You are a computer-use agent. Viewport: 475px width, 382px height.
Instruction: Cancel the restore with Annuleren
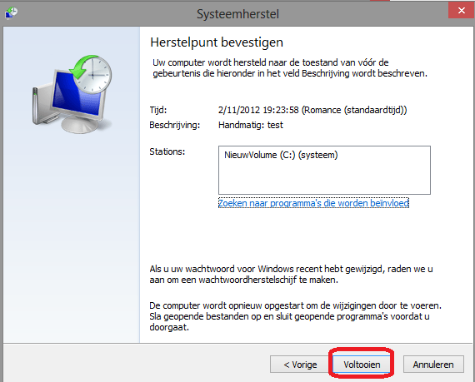433,365
